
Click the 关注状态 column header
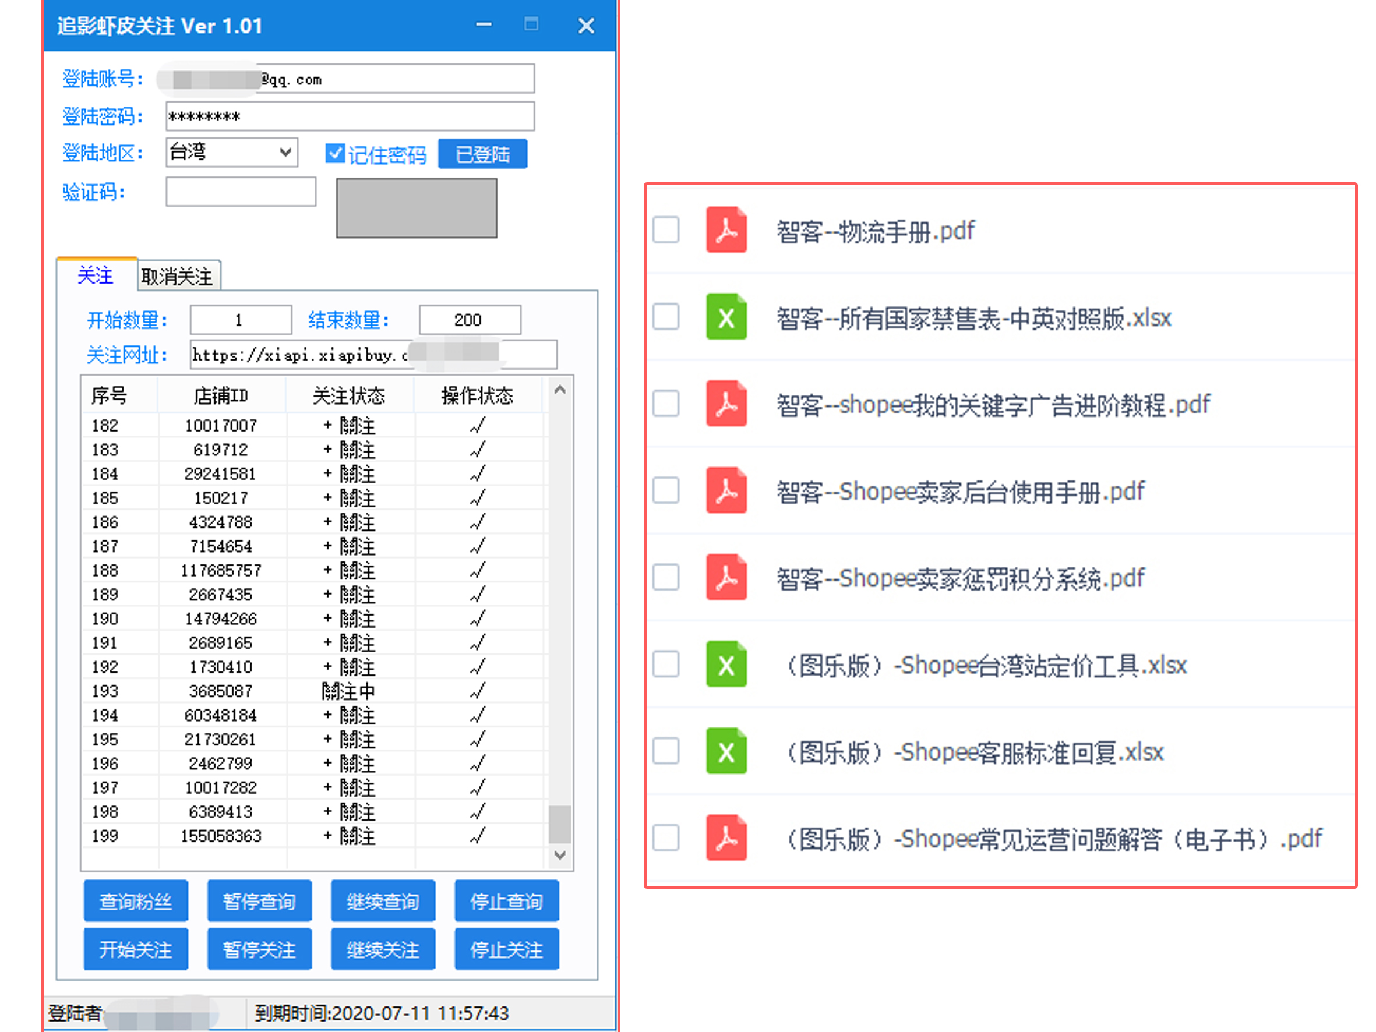point(350,395)
